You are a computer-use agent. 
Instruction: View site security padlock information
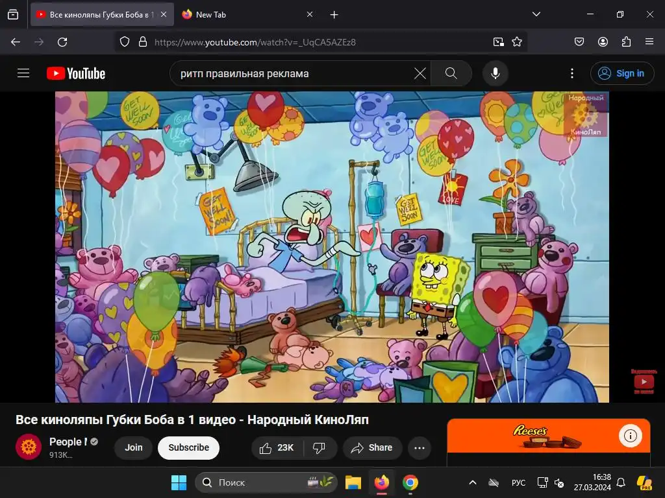pos(143,42)
